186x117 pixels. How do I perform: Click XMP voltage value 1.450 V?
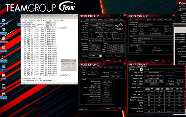(179, 111)
